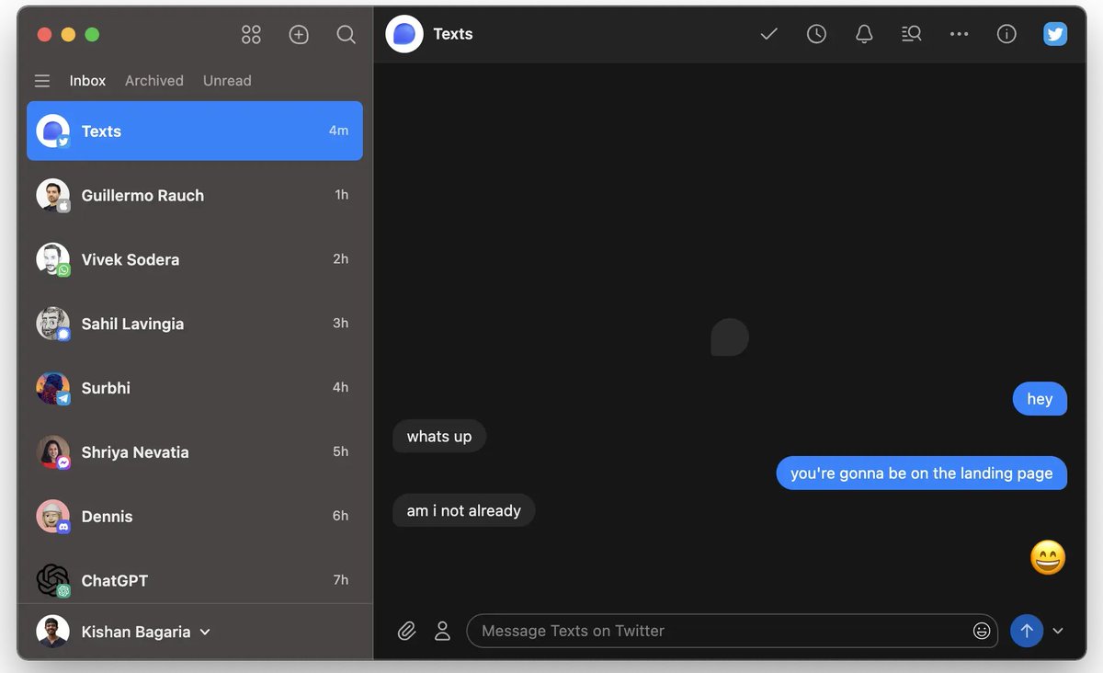Mark conversation done with checkmark icon
Screen dimensions: 1103x673
[x=769, y=34]
